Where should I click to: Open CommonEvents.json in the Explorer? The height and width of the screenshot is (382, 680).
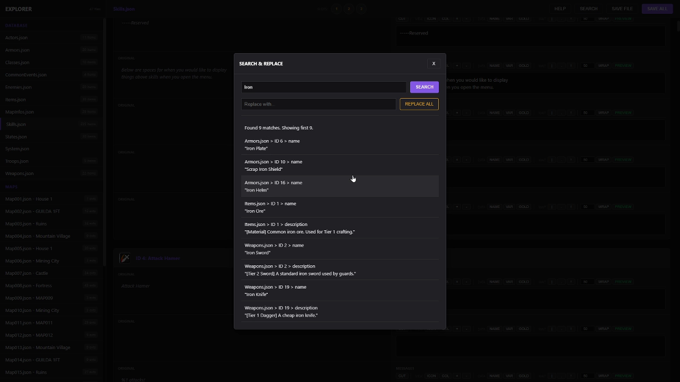51,75
